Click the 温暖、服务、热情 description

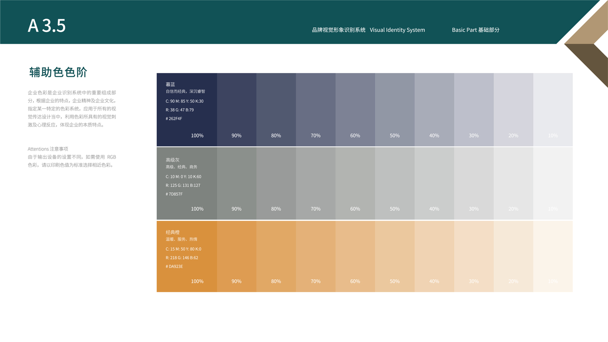(182, 239)
